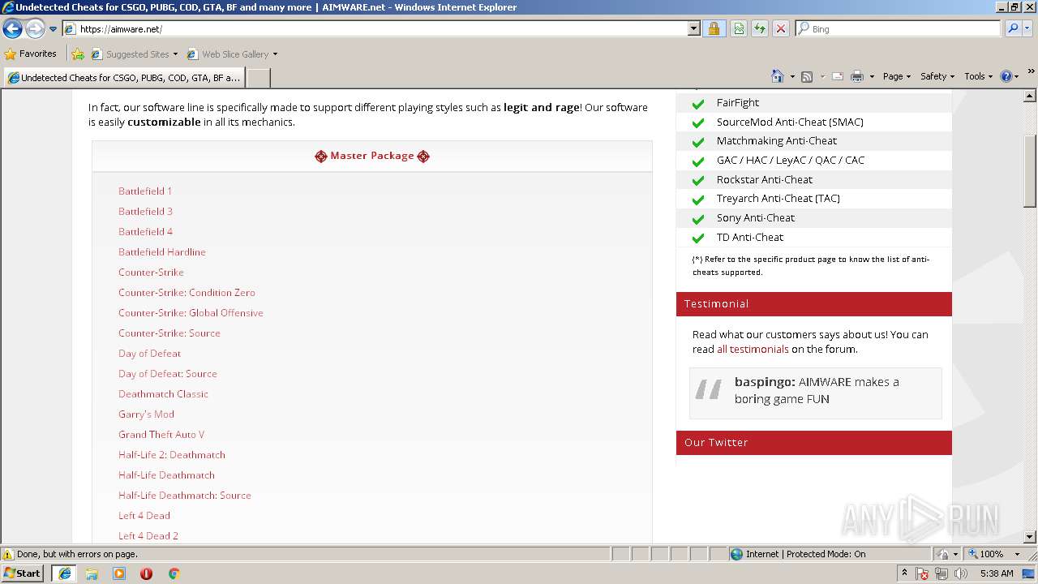
Task: Open a new blank tab
Action: point(258,78)
